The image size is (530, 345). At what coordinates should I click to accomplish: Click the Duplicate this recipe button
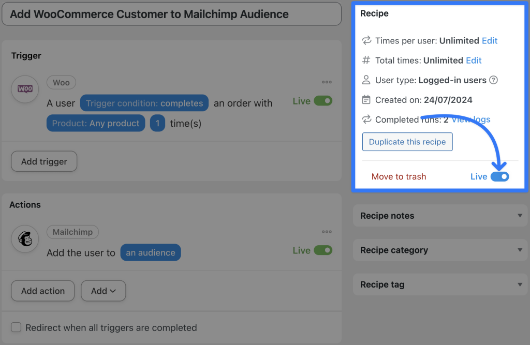tap(407, 142)
